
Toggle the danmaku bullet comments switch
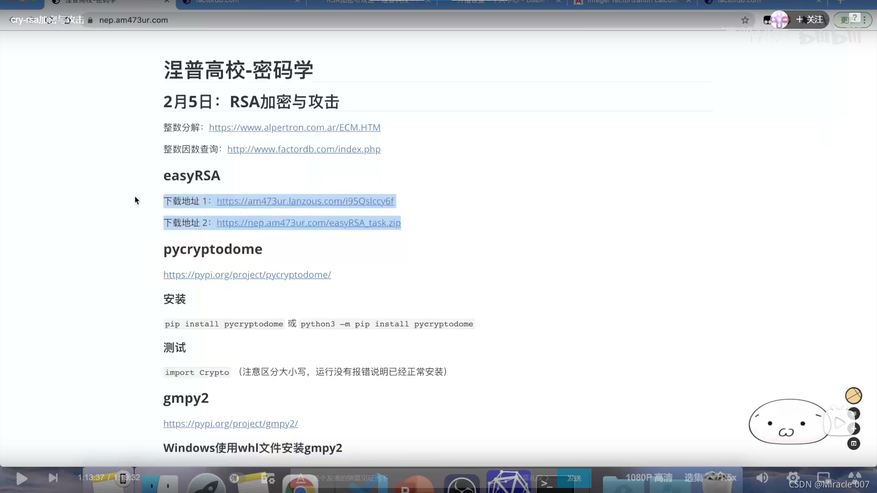tap(235, 478)
